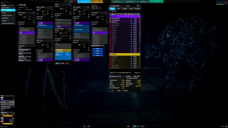
Task: Click the Light Machine Gun row icon
Action: click(x=110, y=20)
